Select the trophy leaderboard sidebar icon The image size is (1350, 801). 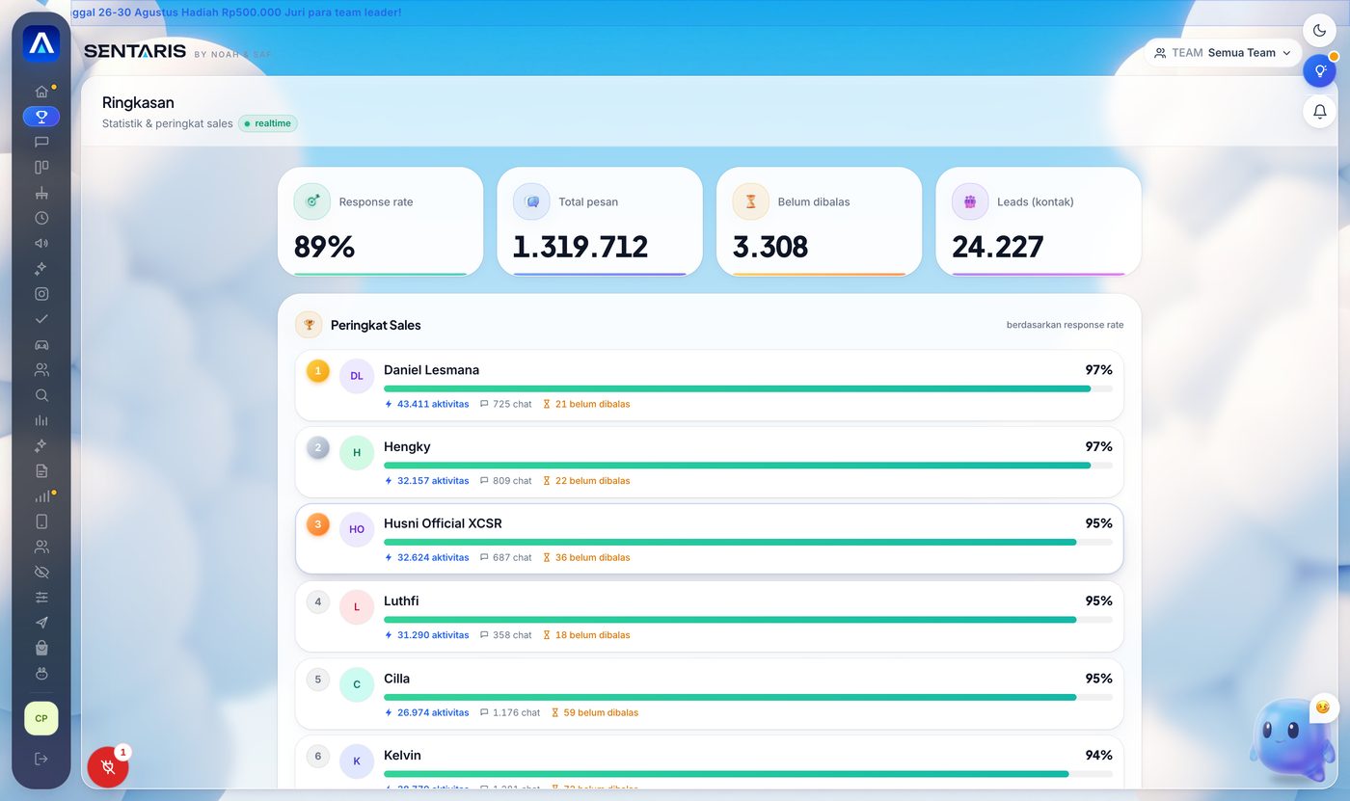[41, 117]
